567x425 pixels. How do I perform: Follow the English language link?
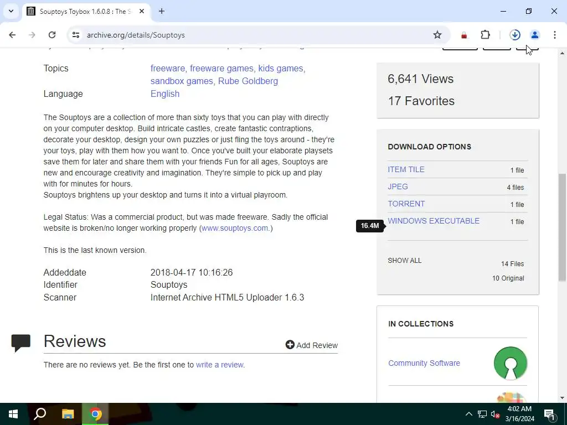[165, 94]
